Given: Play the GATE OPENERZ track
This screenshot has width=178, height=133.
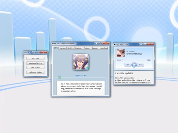Looking at the screenshot, I should pyautogui.click(x=134, y=65).
